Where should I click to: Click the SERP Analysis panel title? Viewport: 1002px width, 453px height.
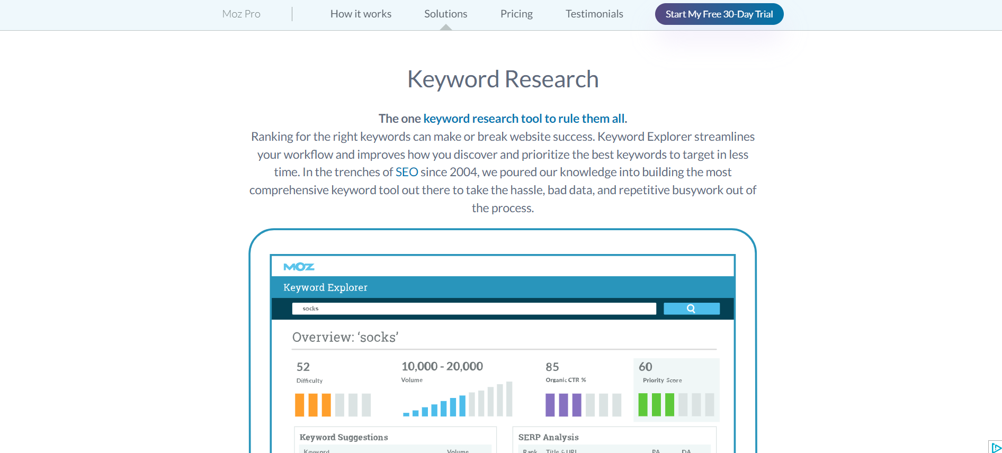click(x=548, y=437)
